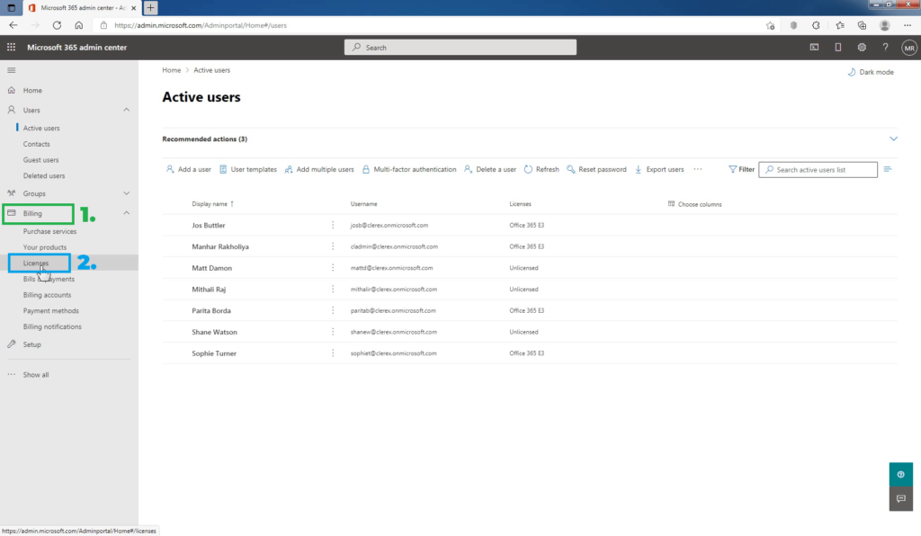Switch the list view layout icon
The height and width of the screenshot is (536, 921).
(888, 169)
